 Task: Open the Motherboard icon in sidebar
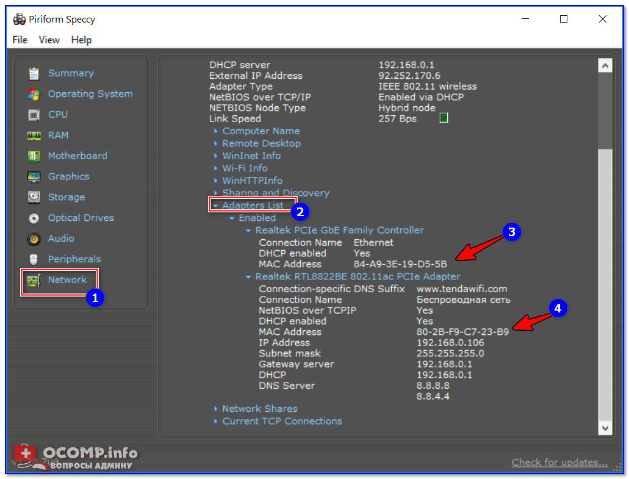click(x=34, y=156)
